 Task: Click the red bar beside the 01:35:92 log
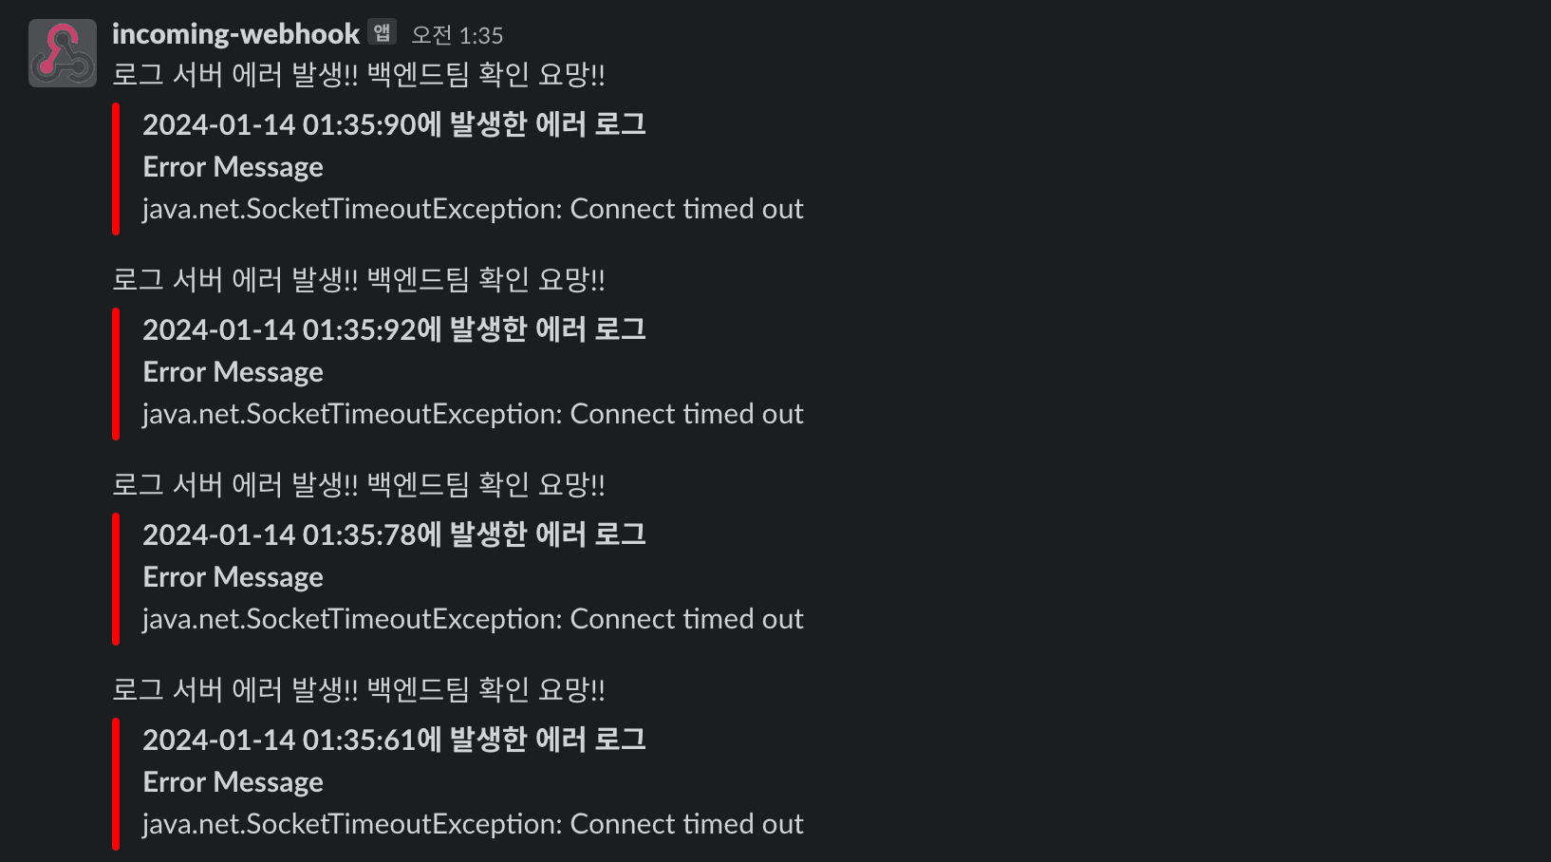[x=116, y=373]
